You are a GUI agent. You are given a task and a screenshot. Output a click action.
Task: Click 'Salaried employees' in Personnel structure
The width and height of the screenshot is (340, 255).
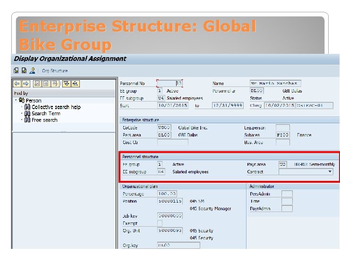(190, 172)
